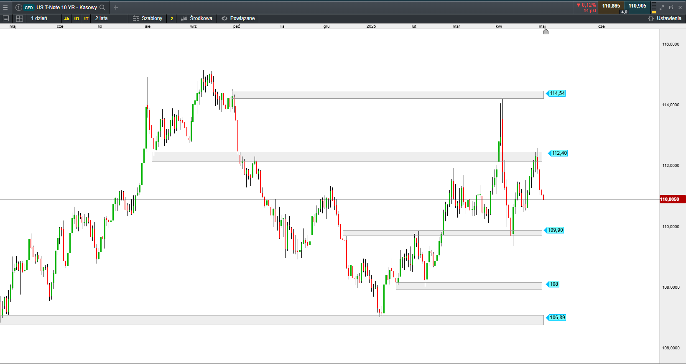
Task: Open instrument search magnifier icon
Action: click(x=102, y=8)
